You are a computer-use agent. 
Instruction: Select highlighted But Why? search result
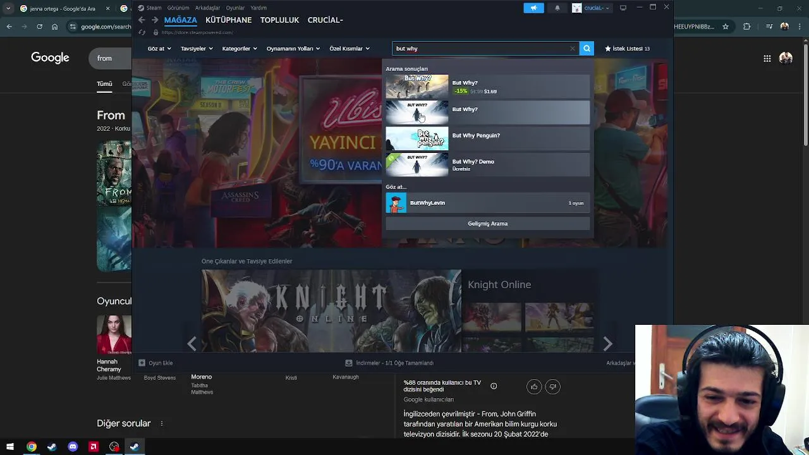click(487, 112)
